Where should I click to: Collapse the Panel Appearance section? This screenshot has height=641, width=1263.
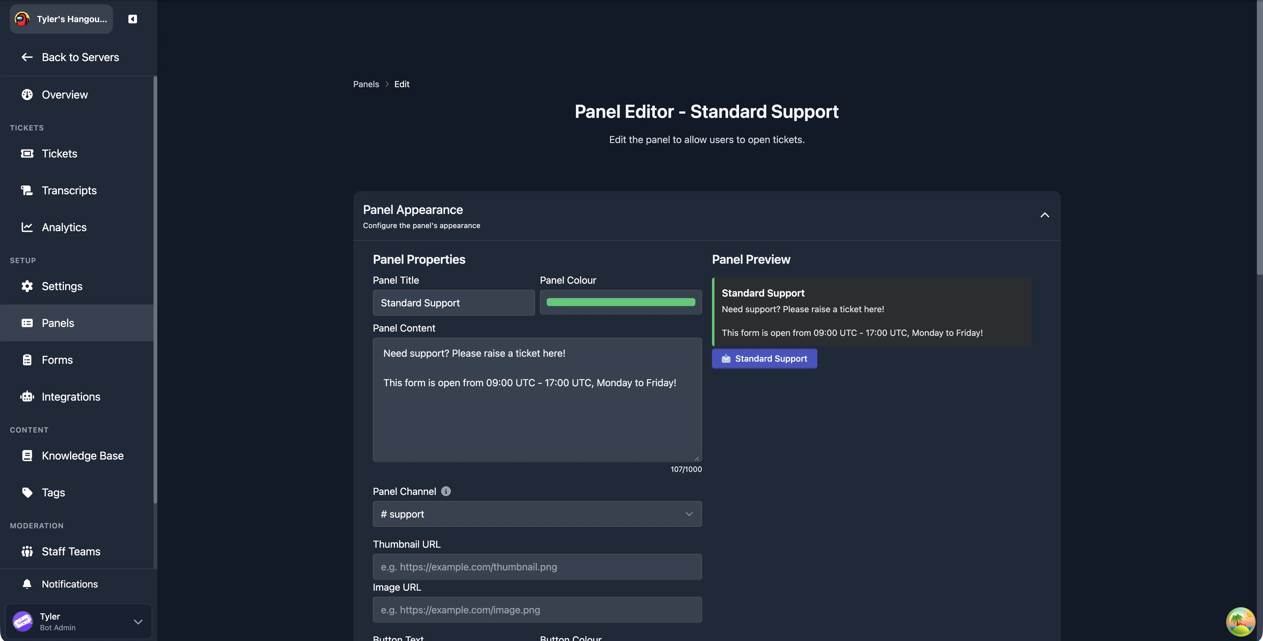[x=1045, y=215]
